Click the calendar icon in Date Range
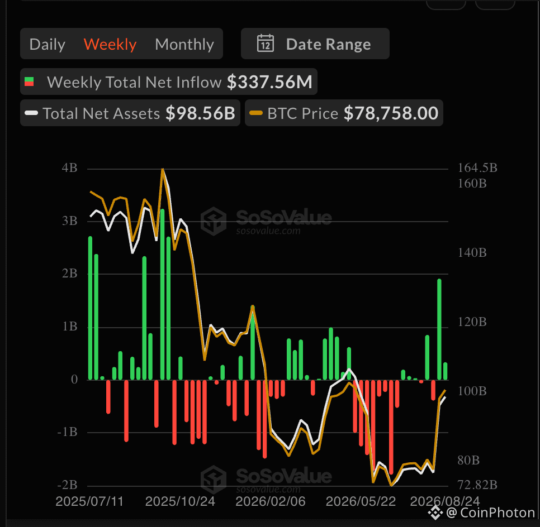Viewport: 540px width, 527px height. tap(266, 44)
